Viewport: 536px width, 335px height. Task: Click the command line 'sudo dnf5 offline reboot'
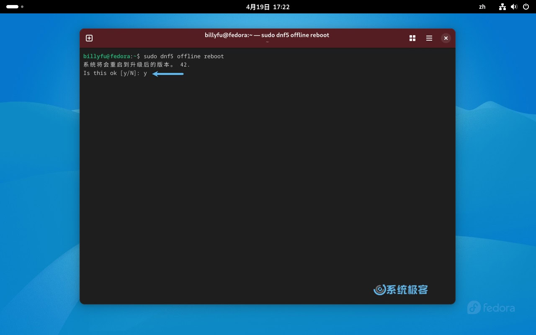[x=184, y=56]
